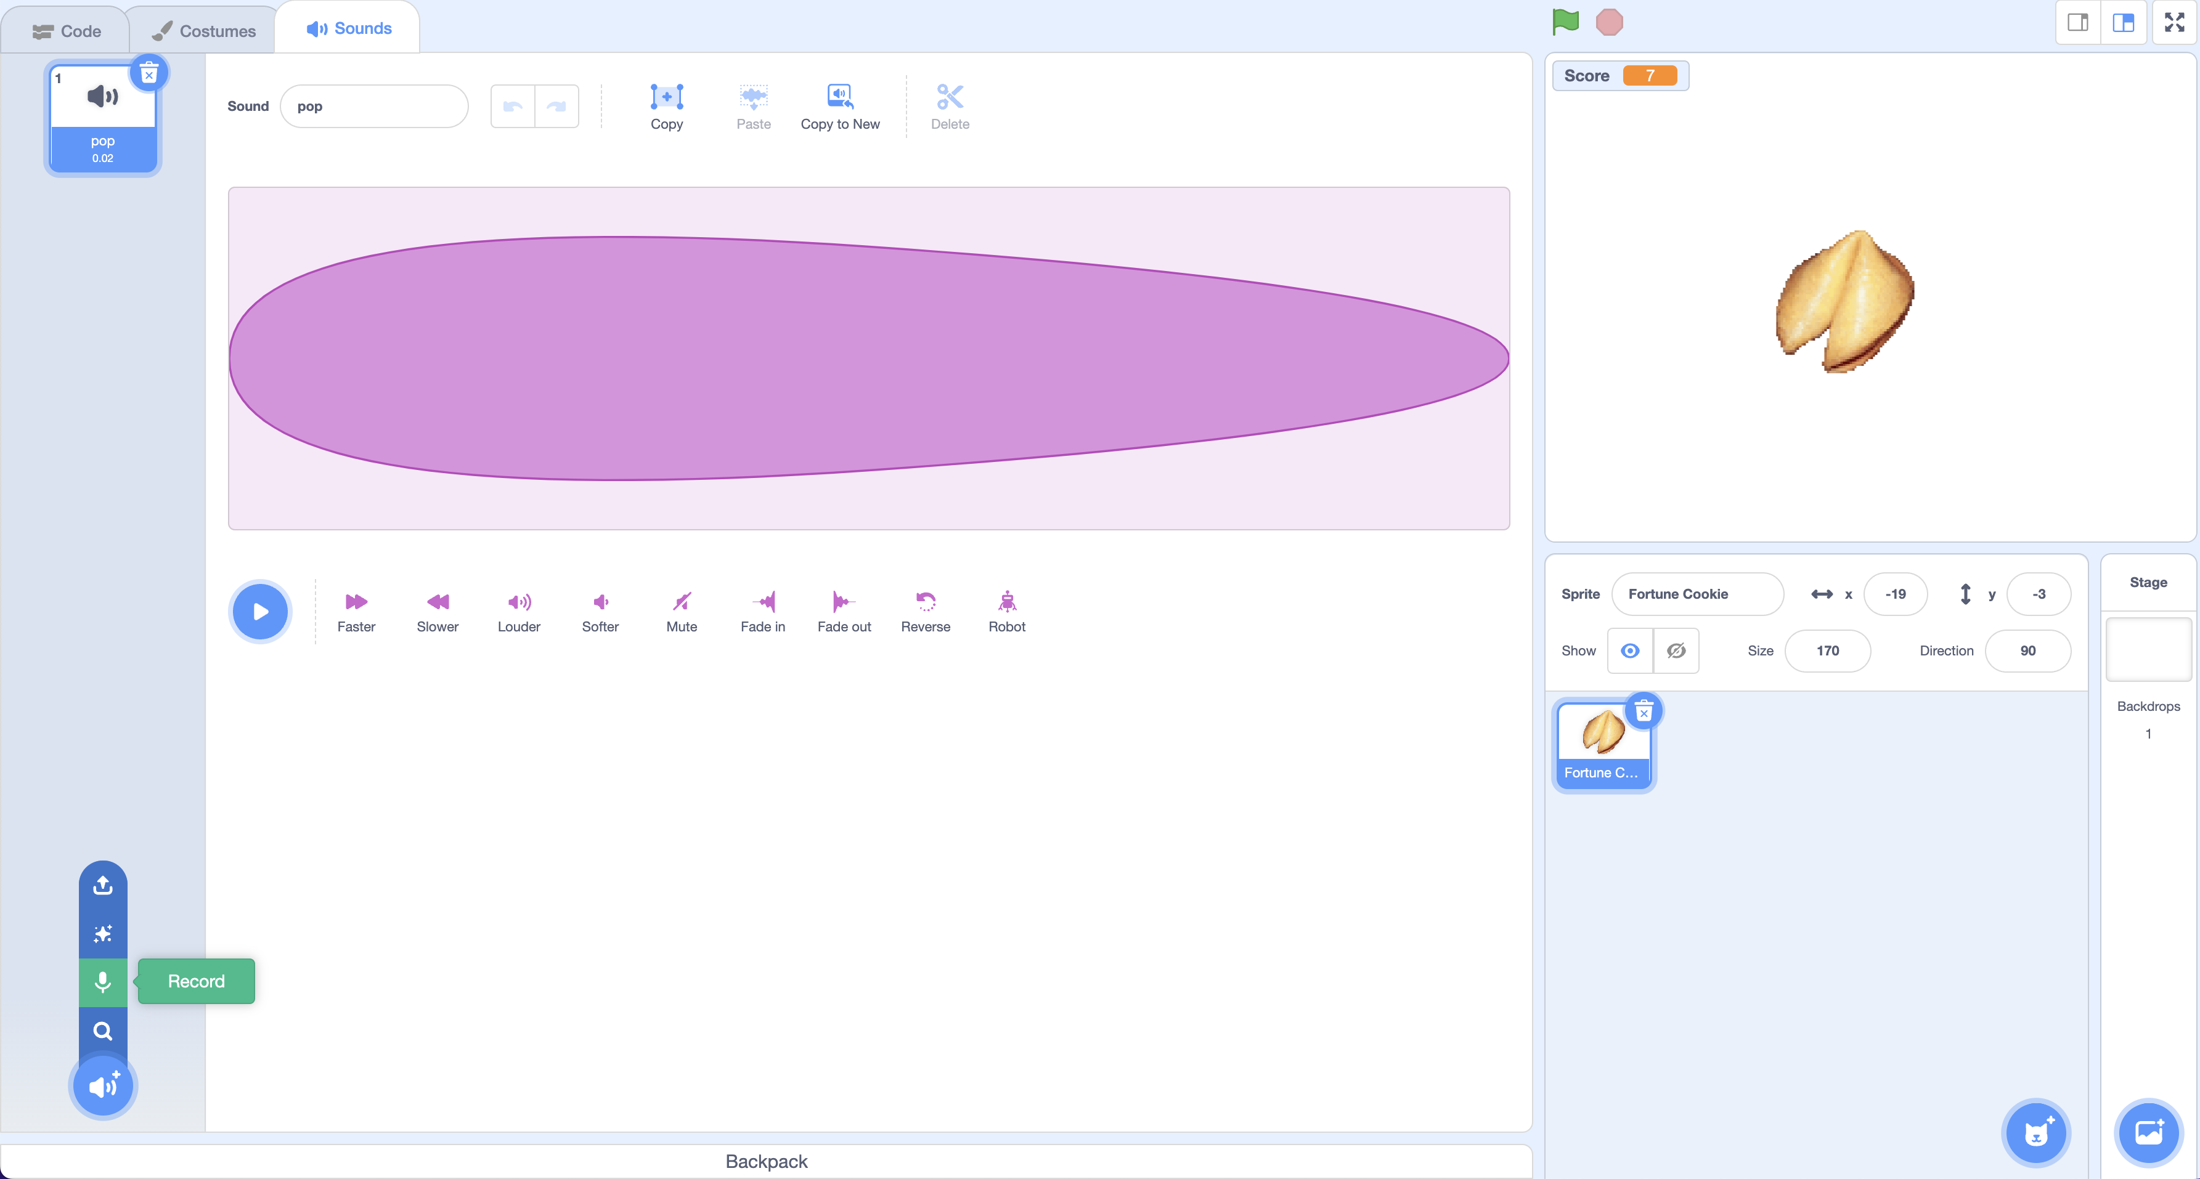Screen dimensions: 2200x1179
Task: Open the Choose a Sprite menu button
Action: pos(2036,1133)
